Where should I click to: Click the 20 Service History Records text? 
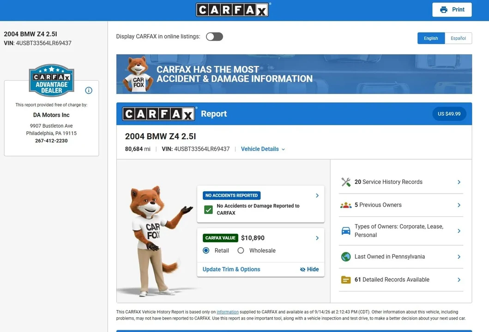[388, 182]
